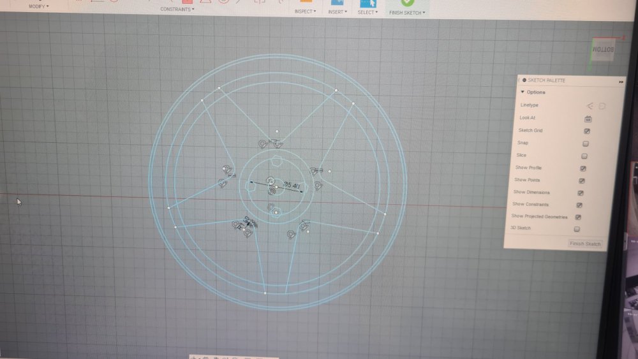Choose the normal linetype icon
This screenshot has width=638, height=359.
590,105
